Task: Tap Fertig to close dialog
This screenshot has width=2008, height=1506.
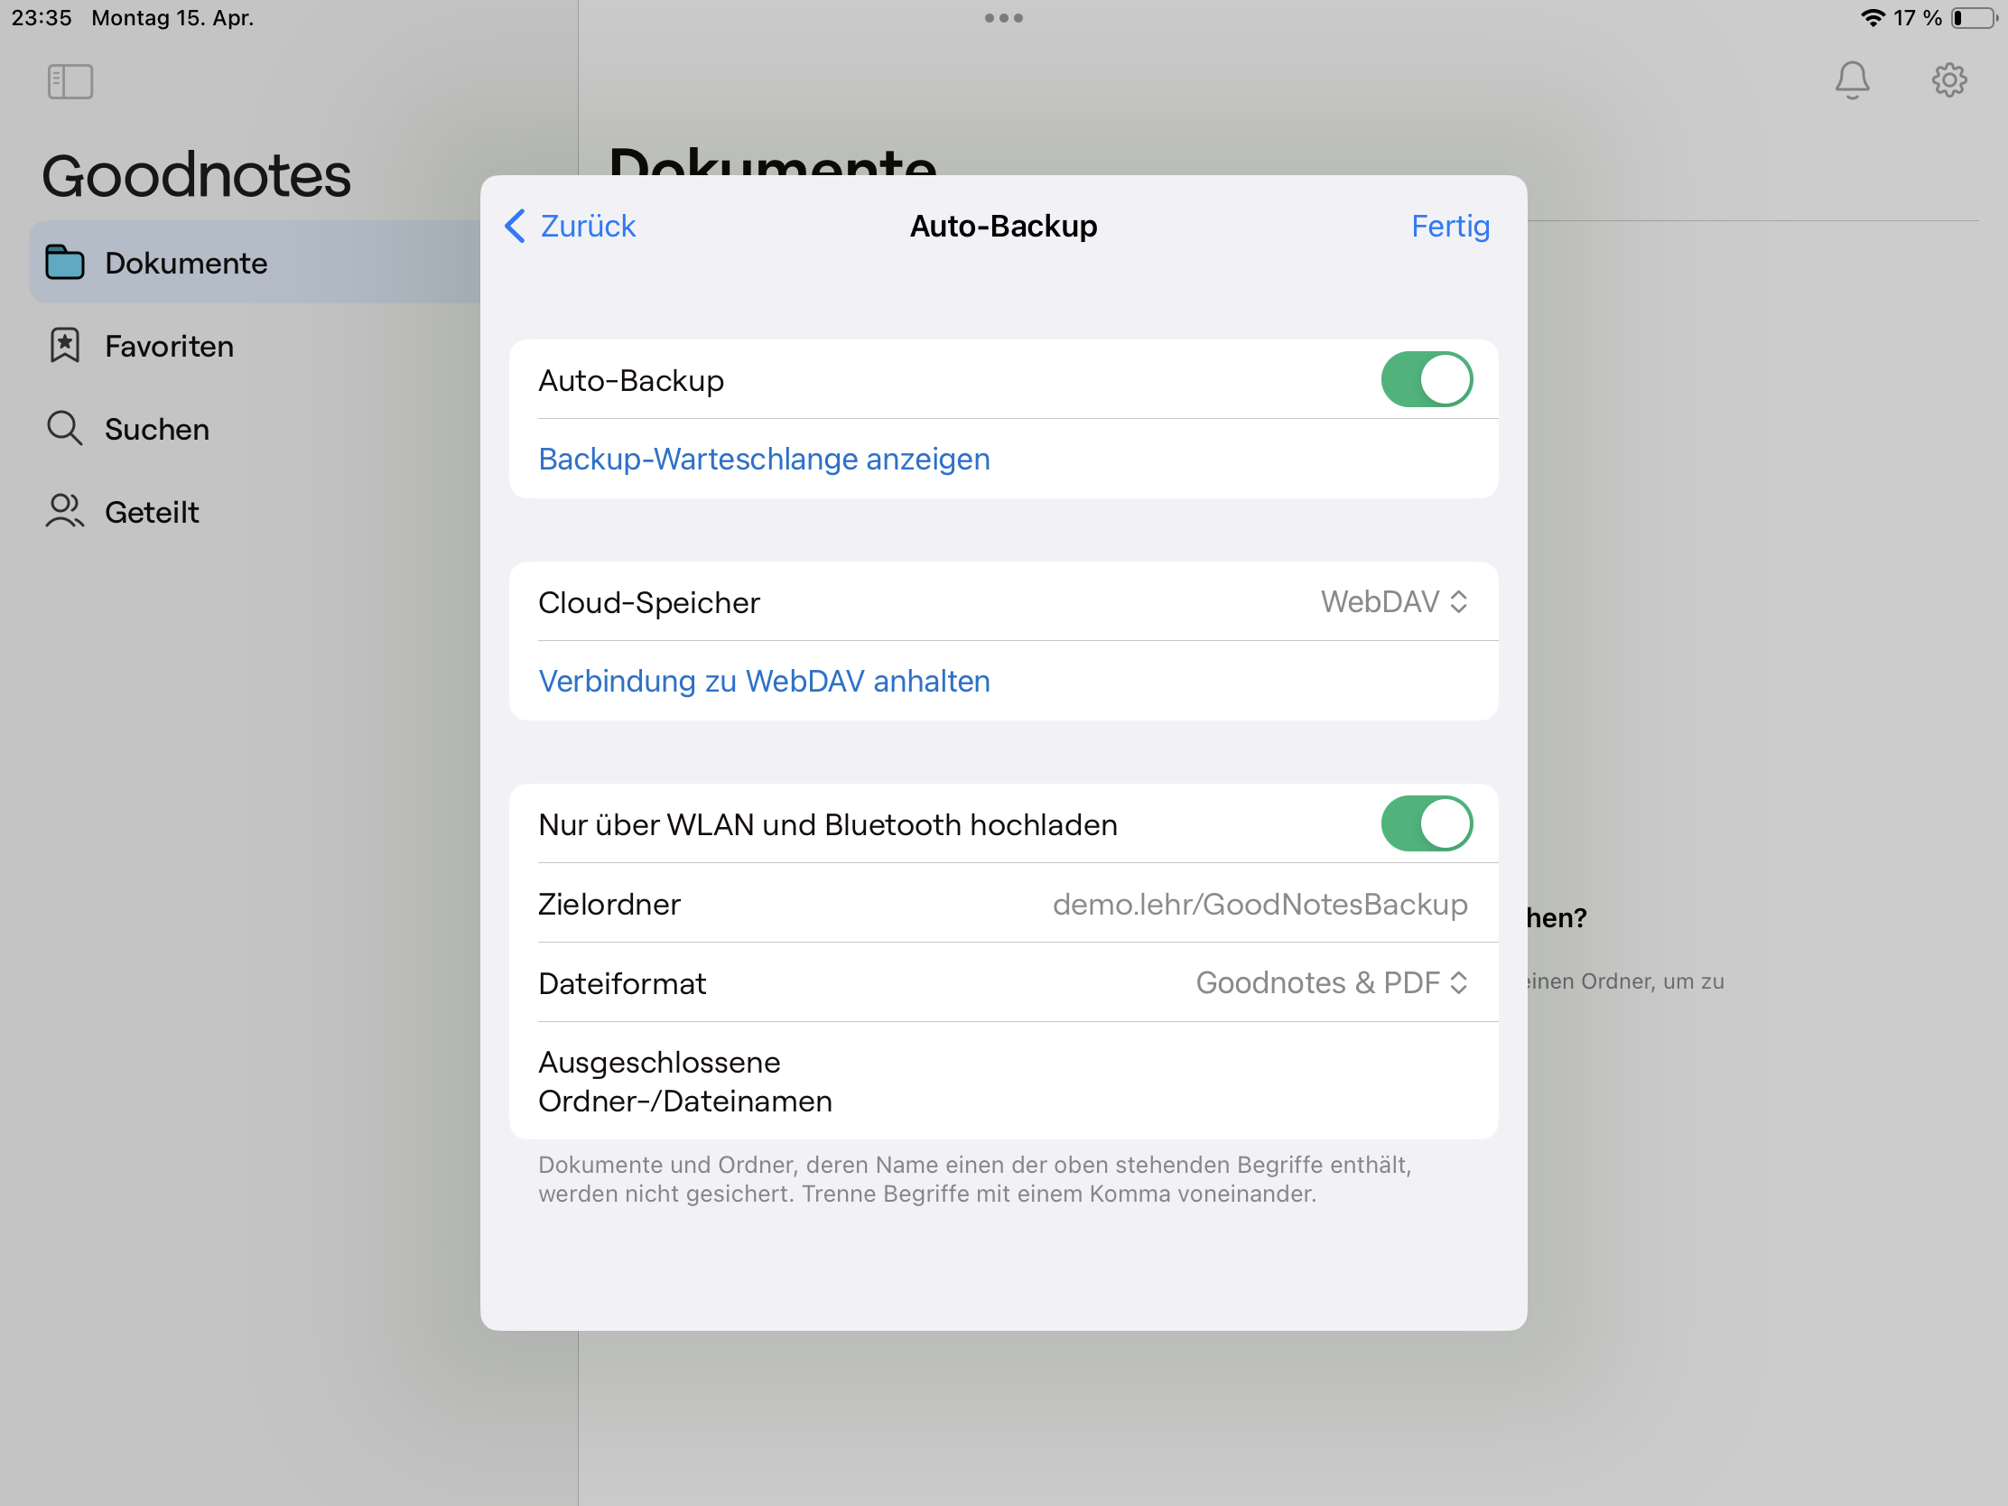Action: tap(1450, 226)
